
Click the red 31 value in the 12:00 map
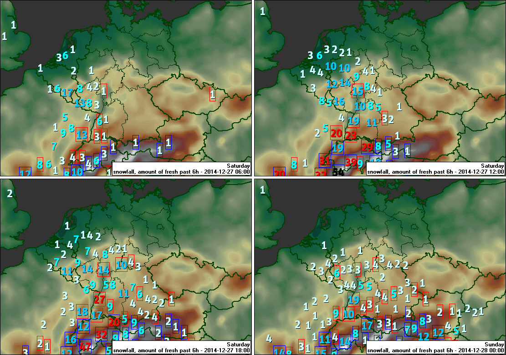coord(325,160)
